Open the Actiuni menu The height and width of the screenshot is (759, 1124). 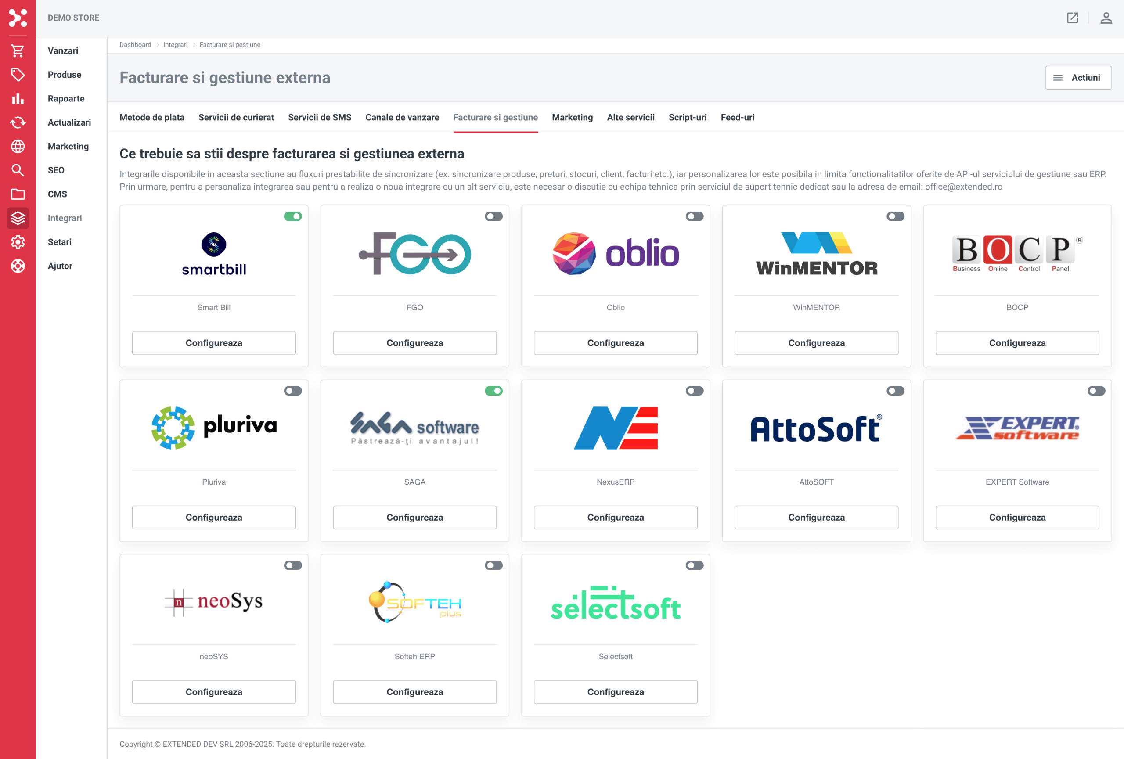[x=1078, y=78]
